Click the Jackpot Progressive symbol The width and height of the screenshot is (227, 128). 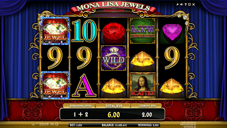(143, 31)
